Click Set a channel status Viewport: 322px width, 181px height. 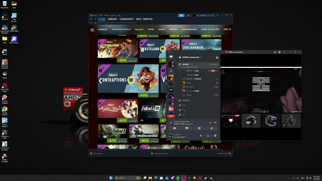tap(190, 67)
